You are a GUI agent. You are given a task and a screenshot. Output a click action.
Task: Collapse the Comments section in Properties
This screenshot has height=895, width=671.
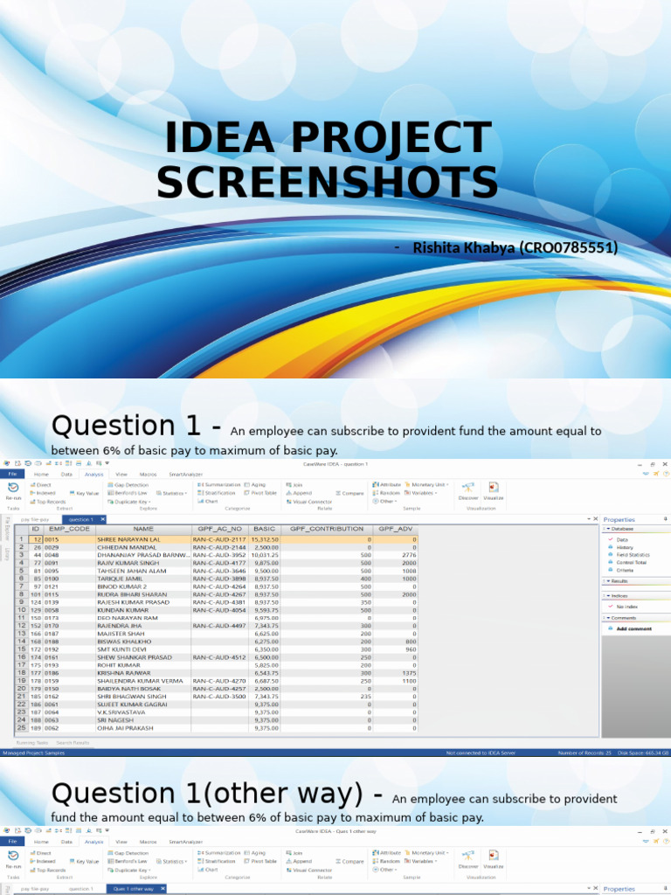(608, 618)
